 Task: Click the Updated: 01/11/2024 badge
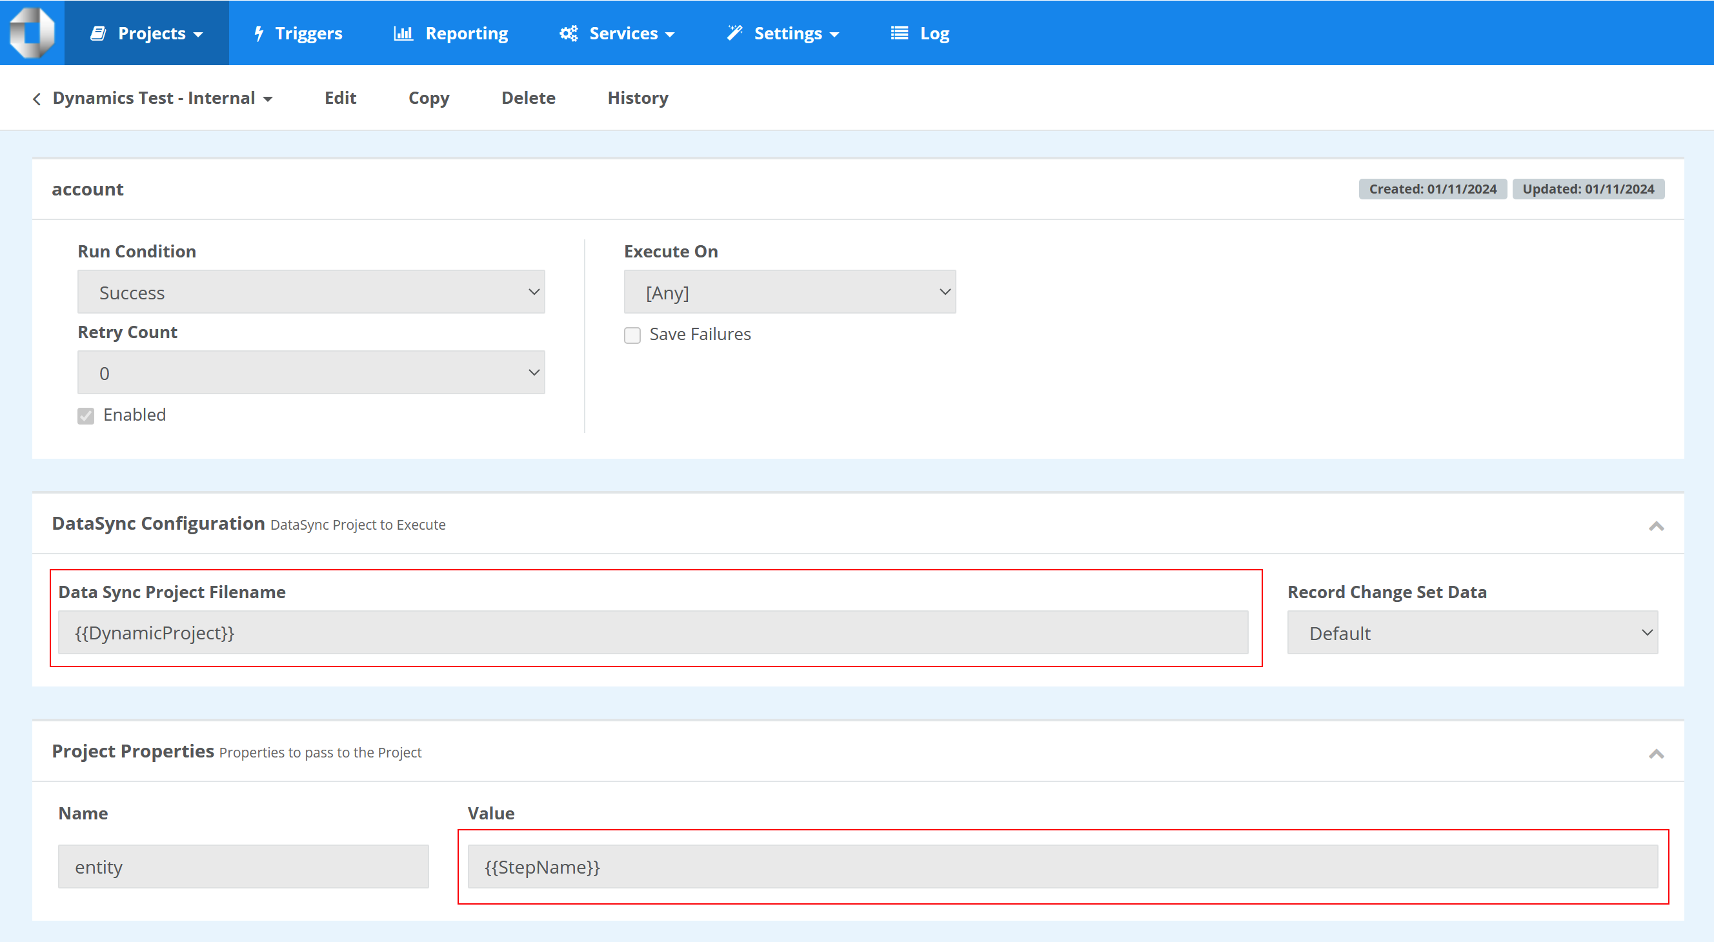(1588, 189)
